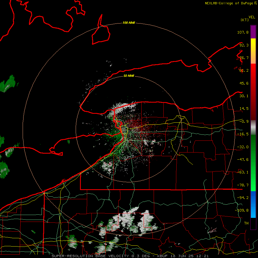The width and height of the screenshot is (258, 258).
Task: Click the 100 NMI range ring label
Action: coord(129,23)
